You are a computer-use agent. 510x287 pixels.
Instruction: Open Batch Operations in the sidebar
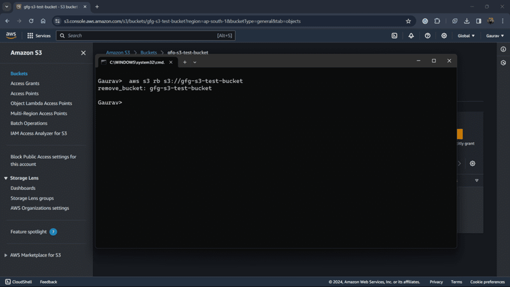(29, 124)
